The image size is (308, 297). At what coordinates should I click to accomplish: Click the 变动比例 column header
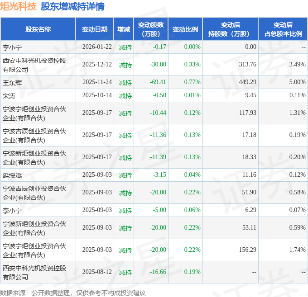[x=185, y=29]
